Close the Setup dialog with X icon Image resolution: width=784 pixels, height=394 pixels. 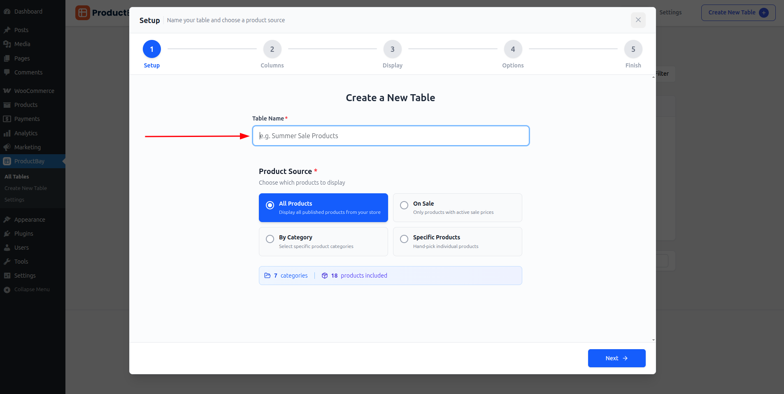coord(638,20)
